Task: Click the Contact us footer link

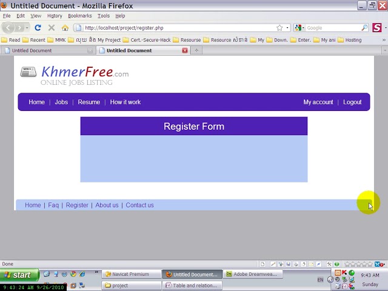Action: [x=139, y=205]
